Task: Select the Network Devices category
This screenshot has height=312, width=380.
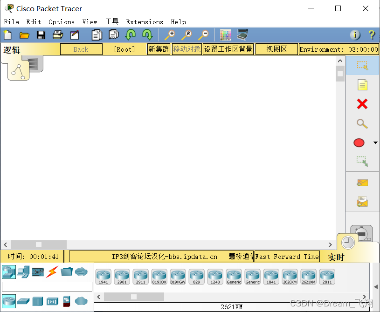Action: tap(9, 271)
